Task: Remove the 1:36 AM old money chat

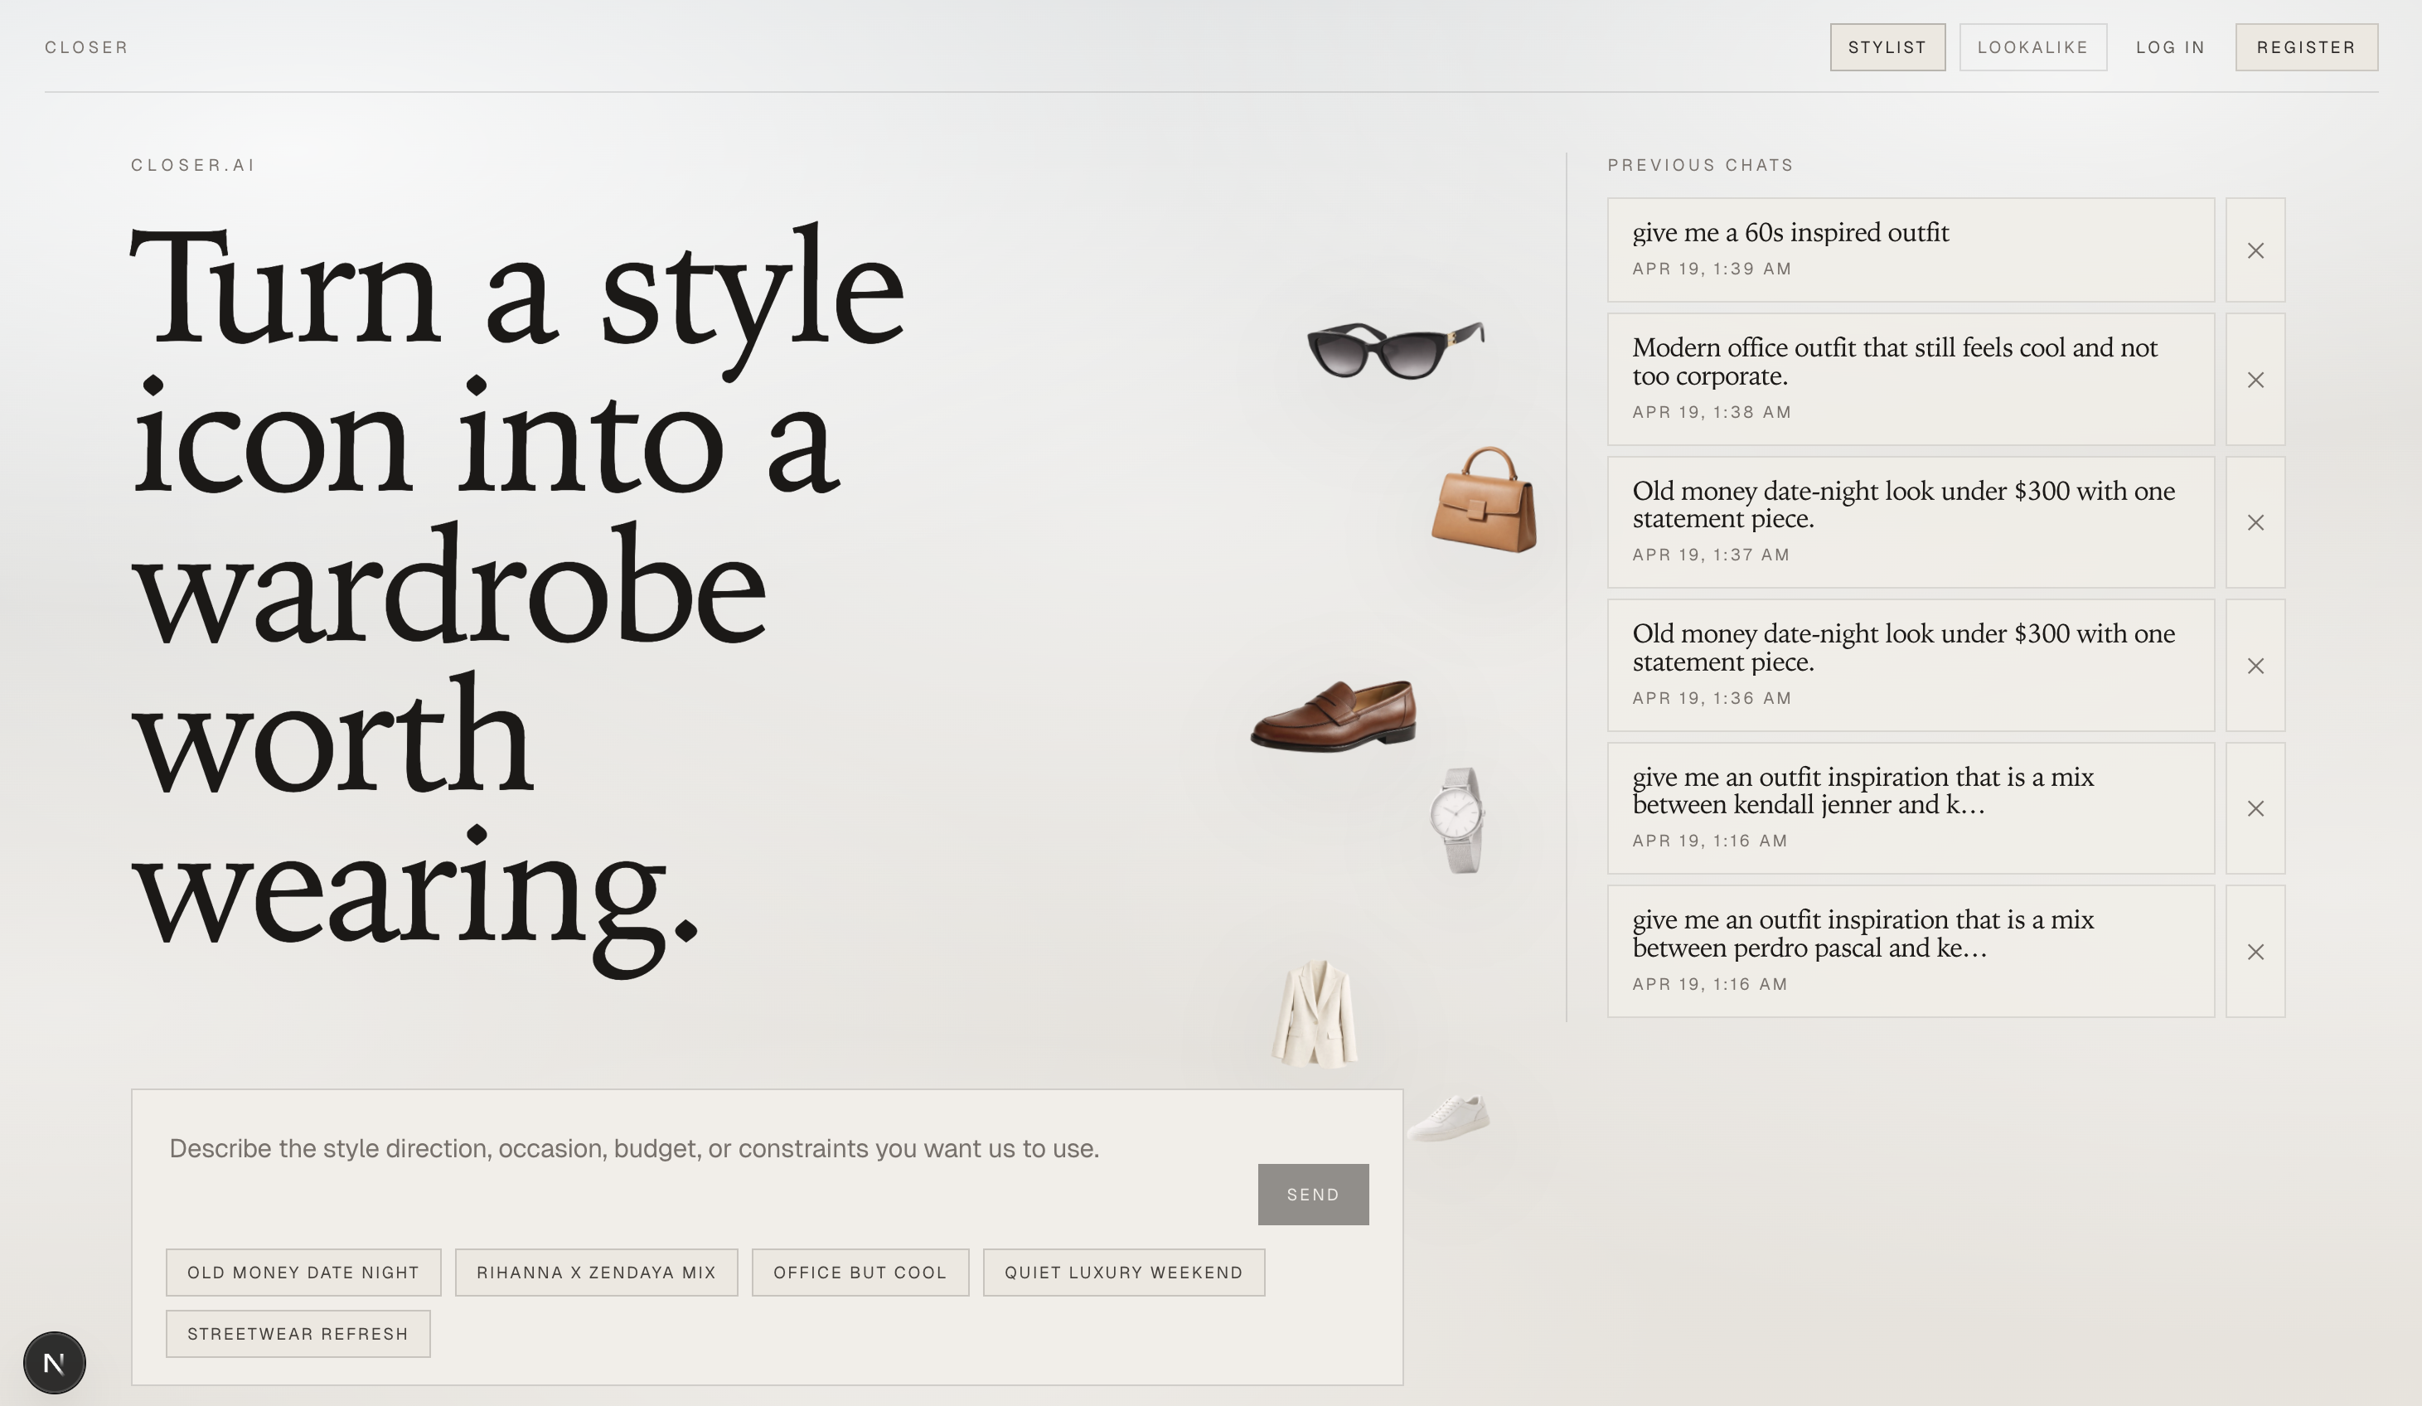Action: click(x=2255, y=665)
